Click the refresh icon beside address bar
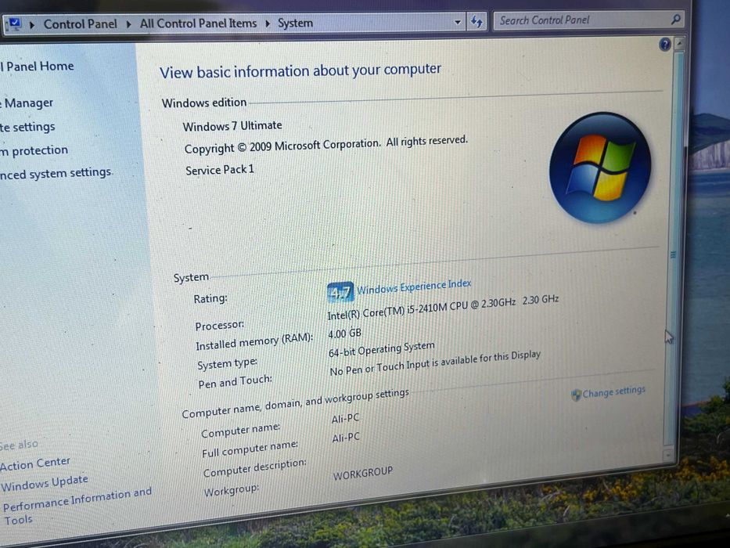This screenshot has width=730, height=548. click(x=476, y=21)
